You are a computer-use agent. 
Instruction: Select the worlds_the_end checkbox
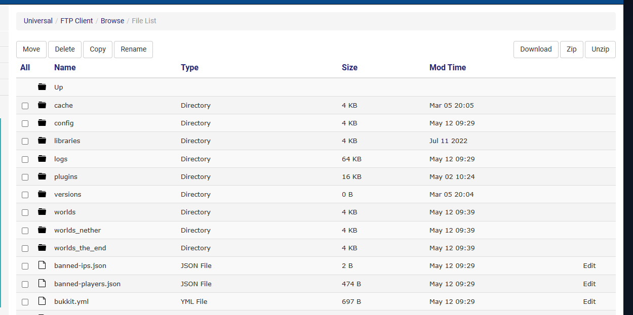pyautogui.click(x=25, y=249)
